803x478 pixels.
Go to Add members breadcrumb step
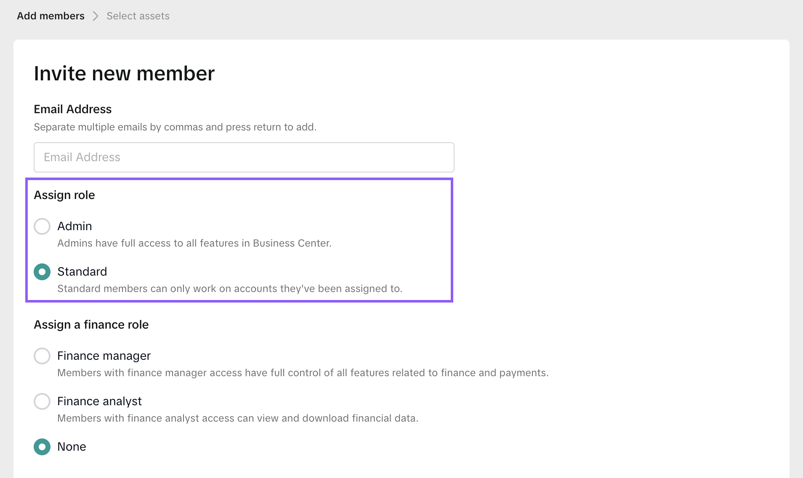point(51,16)
